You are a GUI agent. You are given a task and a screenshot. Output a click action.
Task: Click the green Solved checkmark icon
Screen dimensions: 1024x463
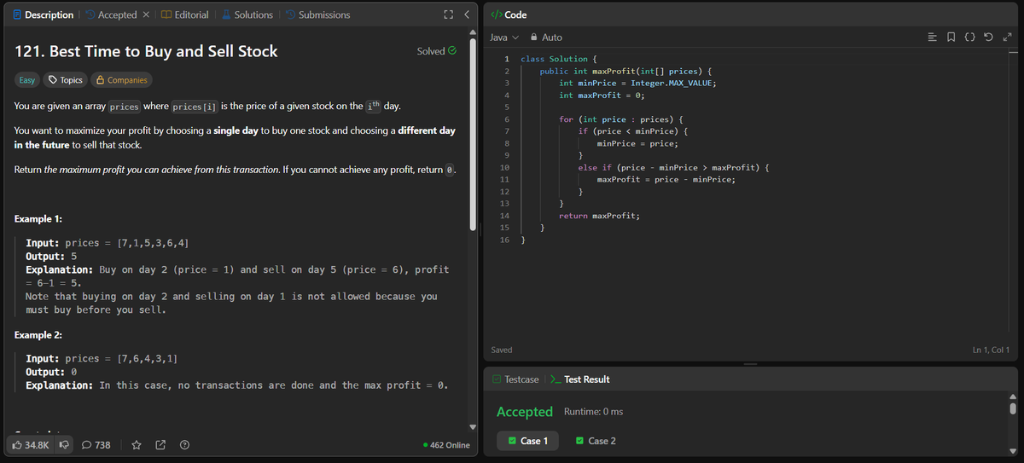tap(453, 51)
